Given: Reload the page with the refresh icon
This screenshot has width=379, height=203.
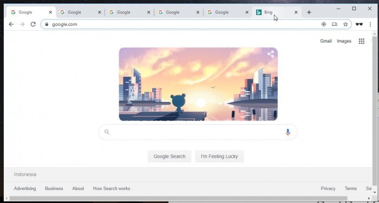Looking at the screenshot, I should (33, 24).
